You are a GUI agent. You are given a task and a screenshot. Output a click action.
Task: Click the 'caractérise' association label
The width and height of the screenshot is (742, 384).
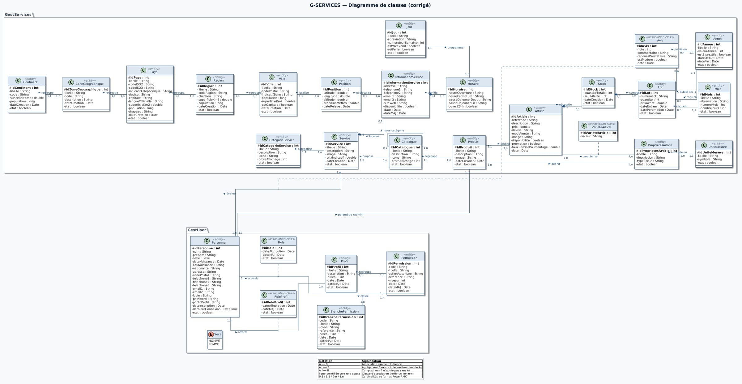click(590, 156)
